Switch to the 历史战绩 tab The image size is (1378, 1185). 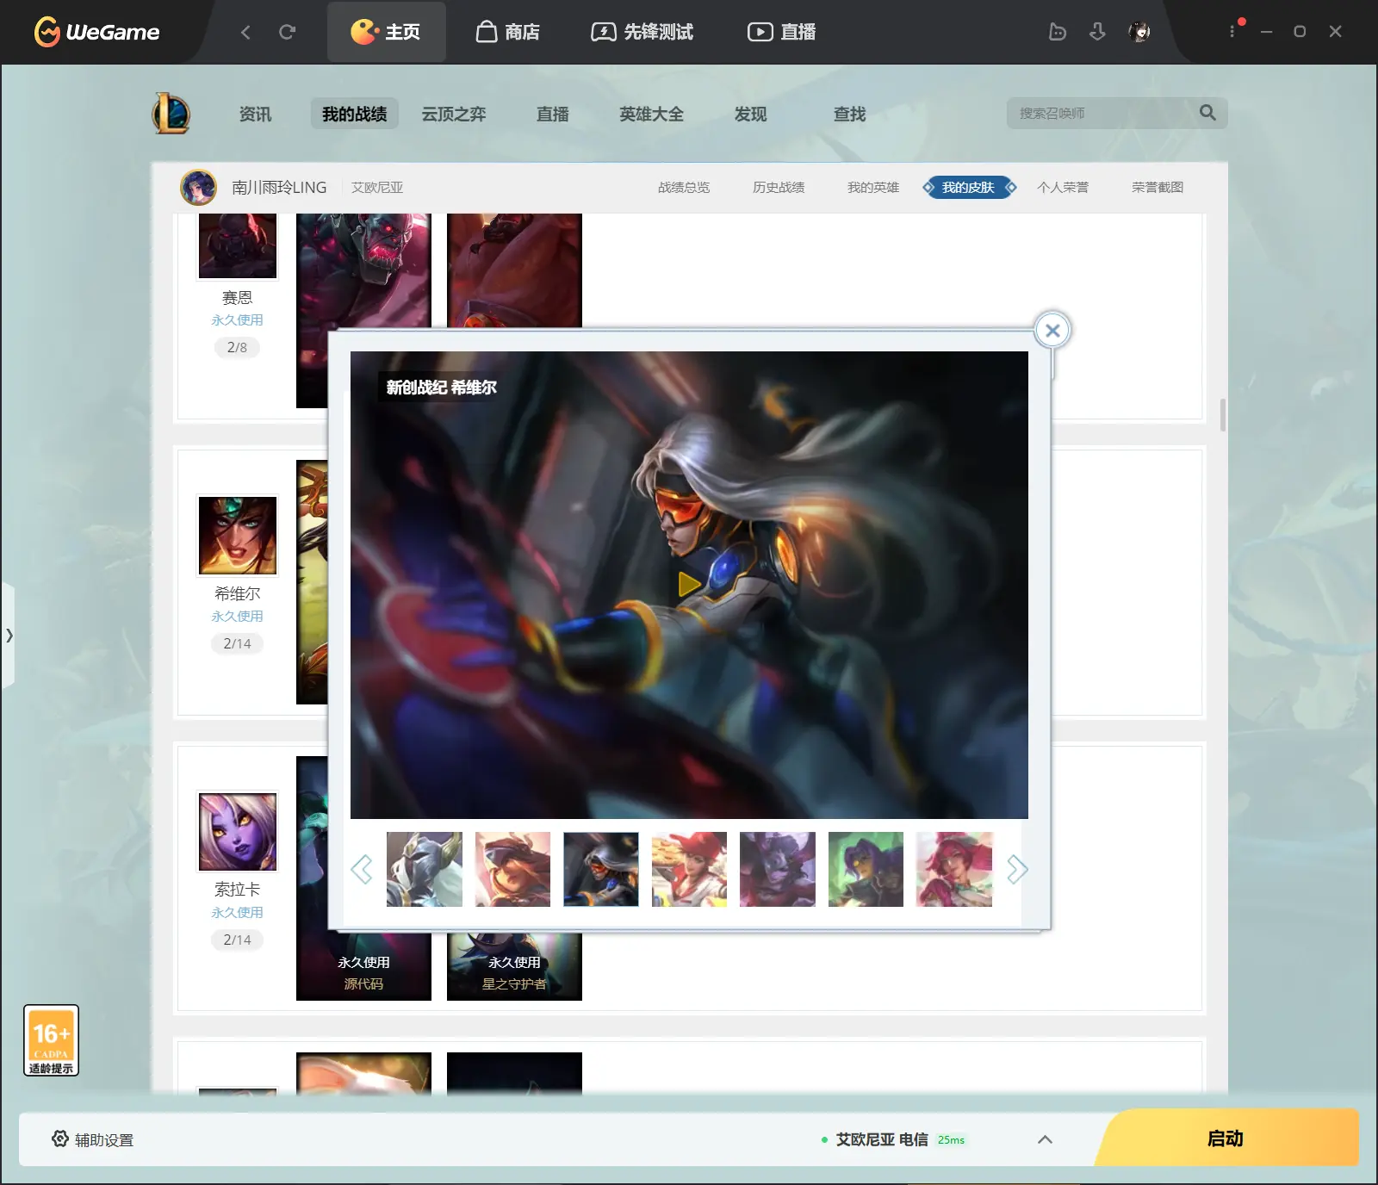pyautogui.click(x=779, y=187)
